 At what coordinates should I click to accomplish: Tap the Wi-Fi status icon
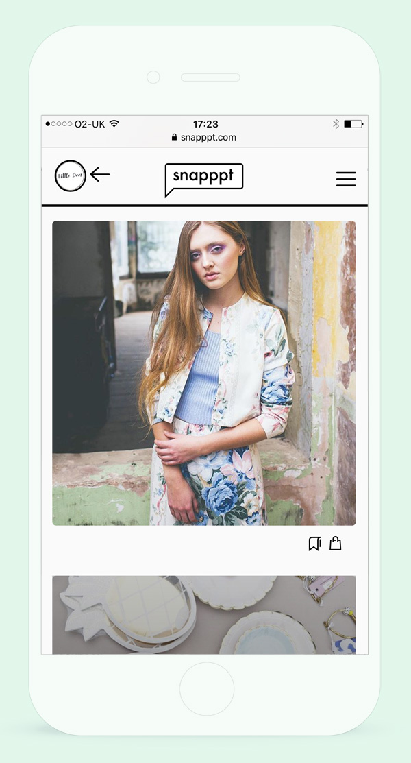114,123
